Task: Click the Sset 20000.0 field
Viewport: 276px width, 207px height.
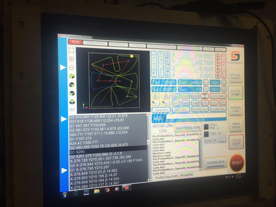Action: (164, 89)
